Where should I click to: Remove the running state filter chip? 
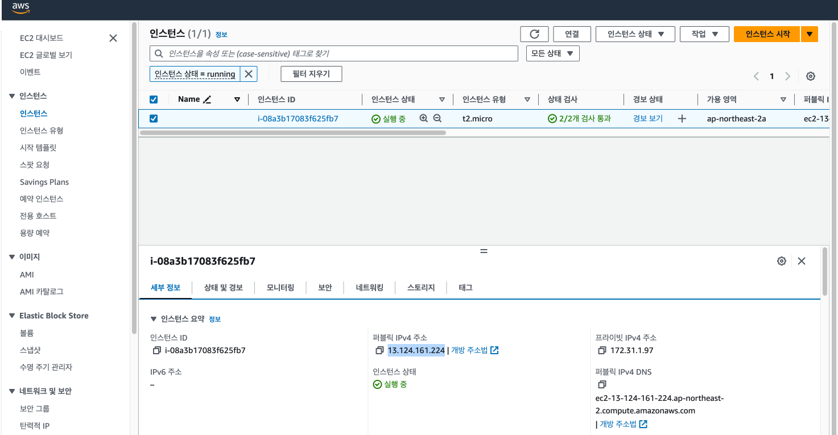249,74
